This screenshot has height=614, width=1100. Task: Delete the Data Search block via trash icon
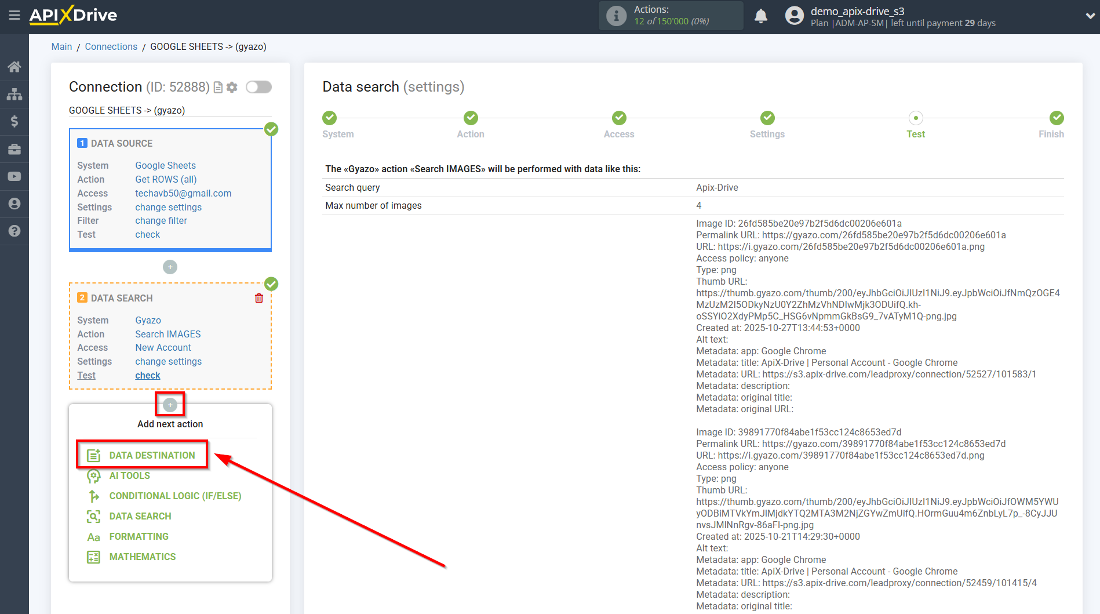[x=259, y=297]
